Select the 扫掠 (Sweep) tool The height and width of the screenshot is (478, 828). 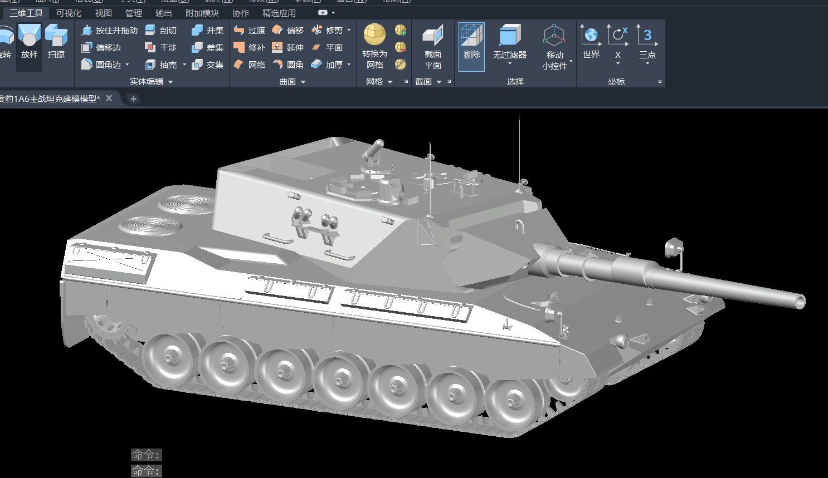(56, 43)
